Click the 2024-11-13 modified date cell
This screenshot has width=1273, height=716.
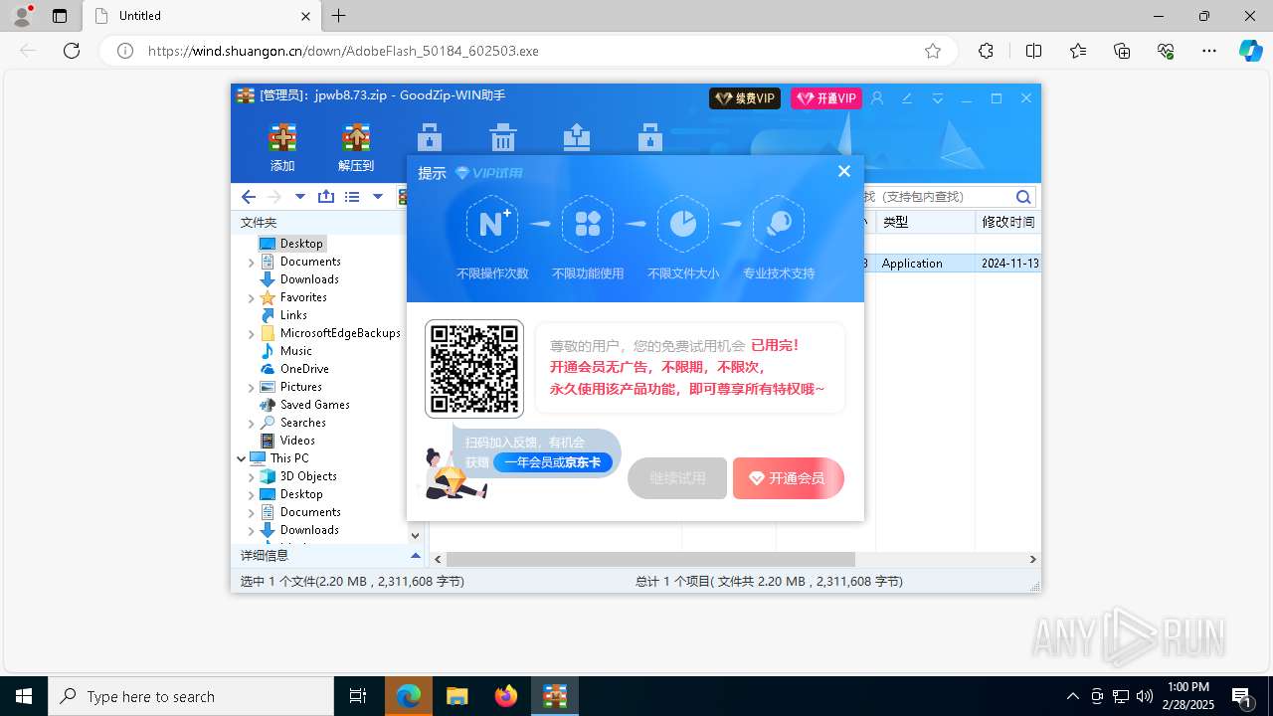point(1009,264)
